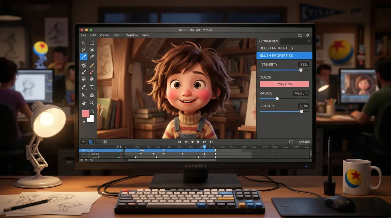The height and width of the screenshot is (218, 391).
Task: Open the Window menu
Action: (132, 35)
